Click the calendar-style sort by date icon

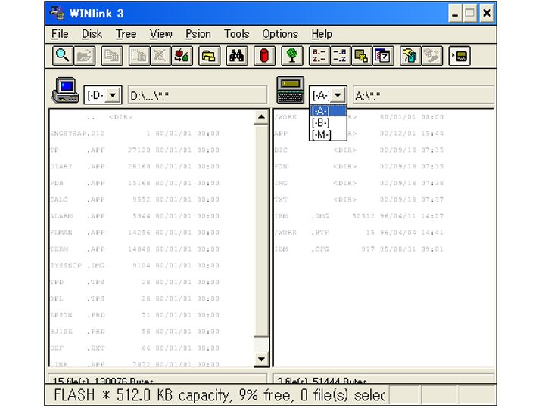click(383, 56)
